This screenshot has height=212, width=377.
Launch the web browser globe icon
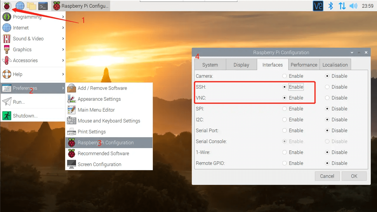(x=20, y=6)
